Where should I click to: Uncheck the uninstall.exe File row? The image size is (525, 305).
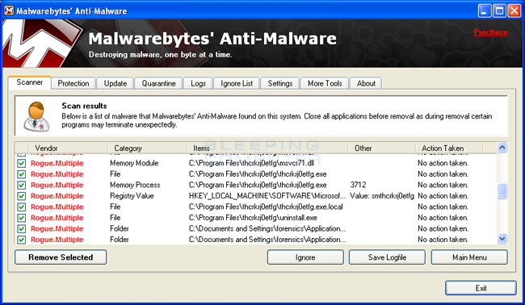pyautogui.click(x=22, y=218)
